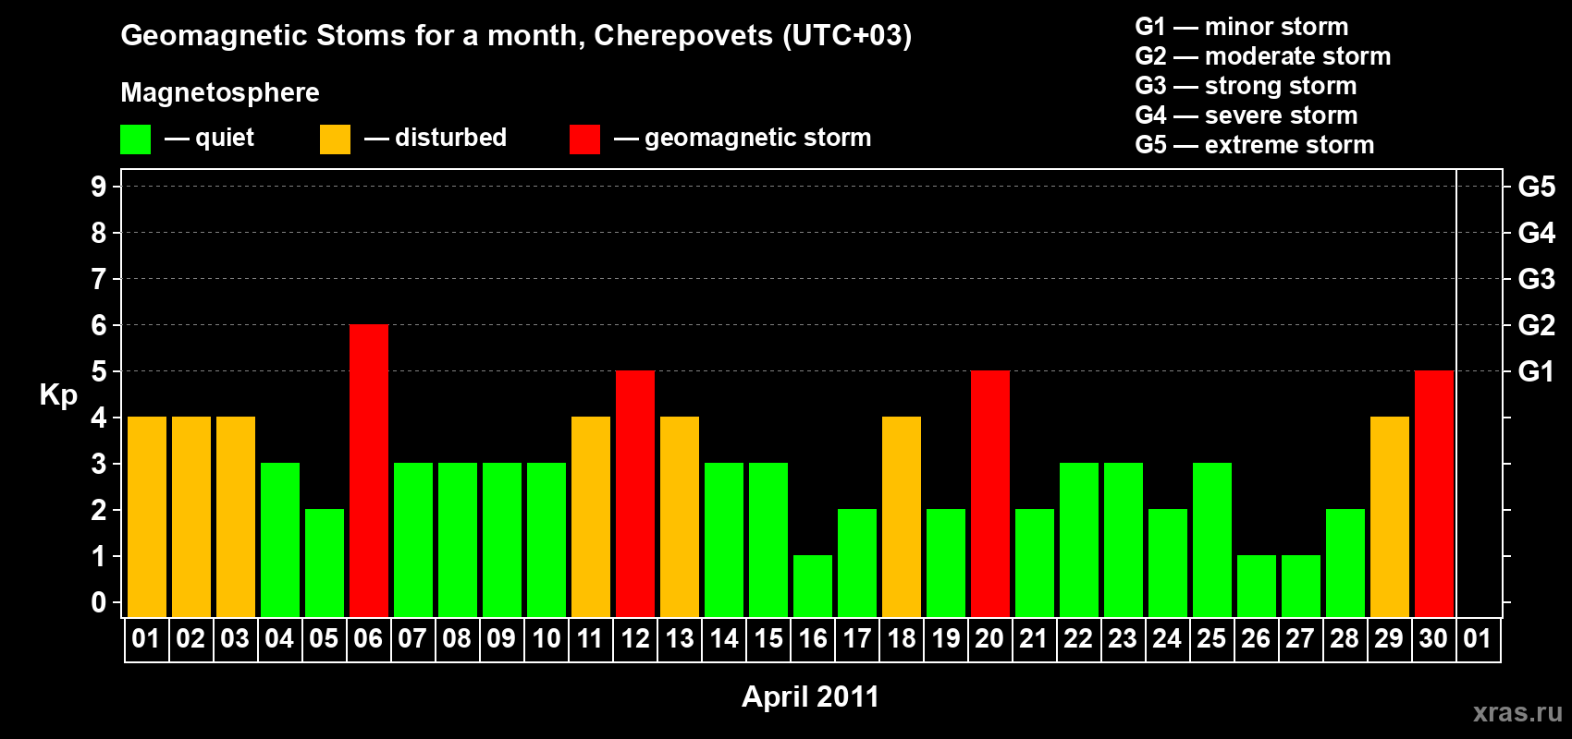
Task: Click the G3 right axis label
Action: [1537, 279]
